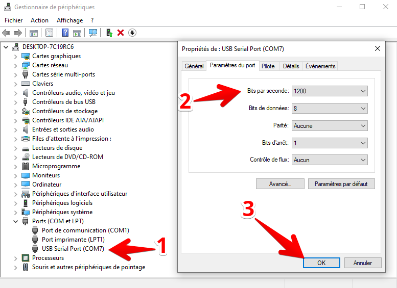Click the action pane toolbar icon
This screenshot has height=288, width=397.
click(77, 33)
